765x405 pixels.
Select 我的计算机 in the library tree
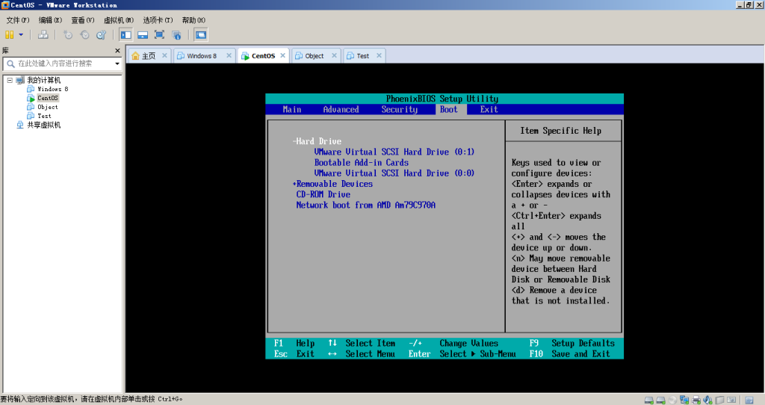44,80
